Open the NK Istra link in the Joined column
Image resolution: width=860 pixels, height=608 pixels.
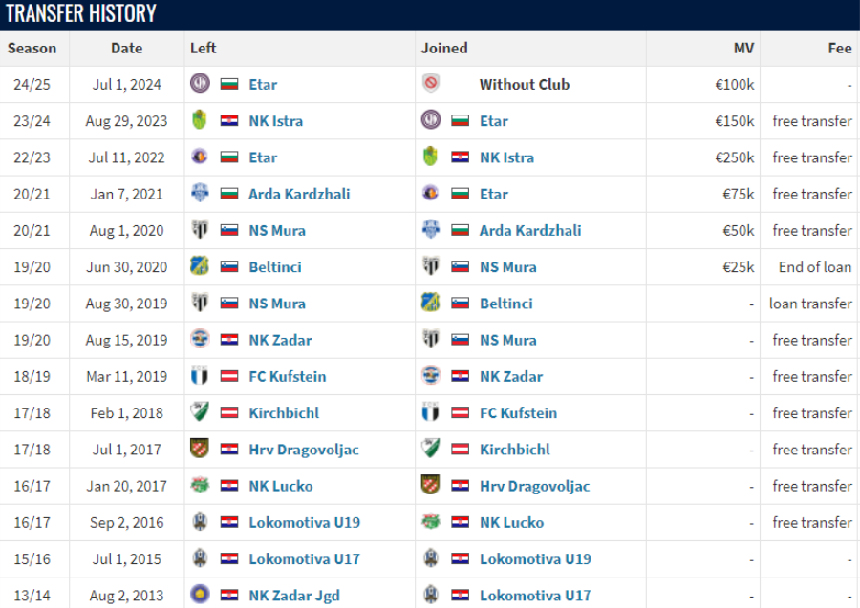coord(506,157)
